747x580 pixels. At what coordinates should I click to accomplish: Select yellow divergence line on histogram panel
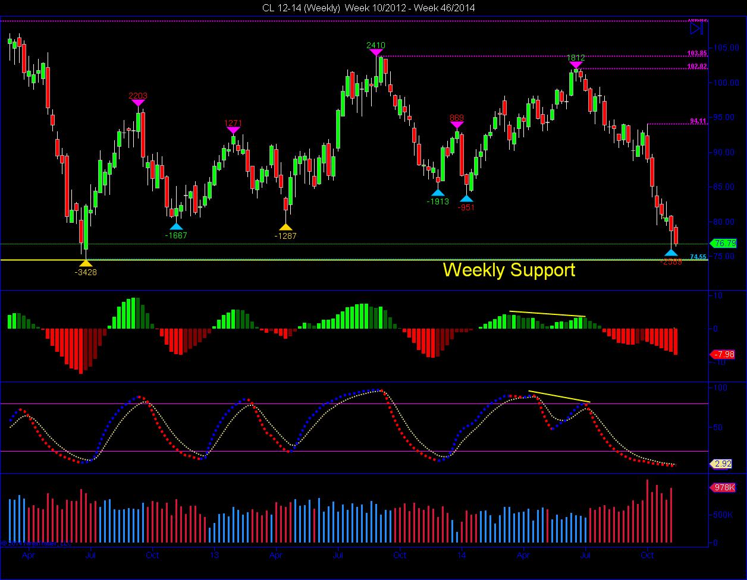[548, 314]
